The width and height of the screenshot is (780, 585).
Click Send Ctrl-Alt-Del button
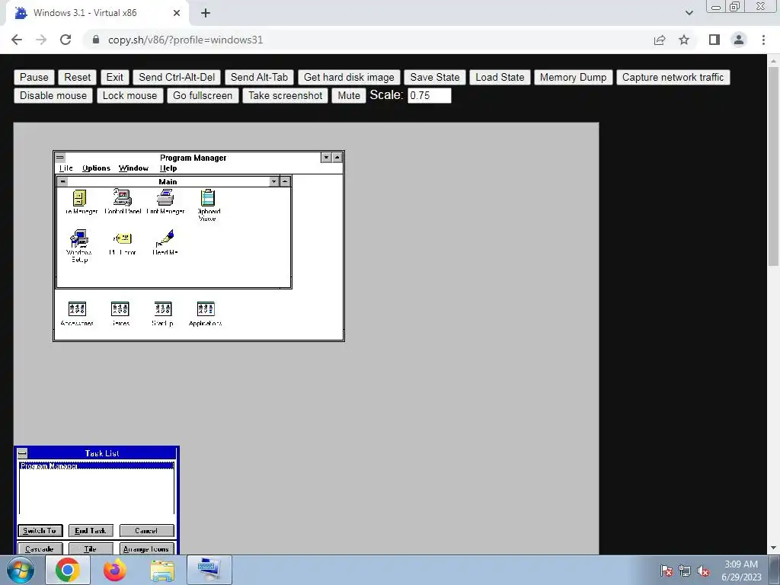click(177, 77)
